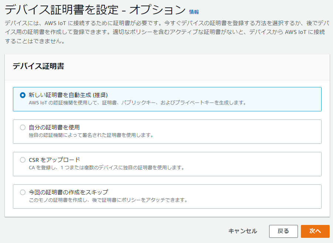
Task: Click the 自分の証明書を使用 label text
Action: tap(54, 127)
